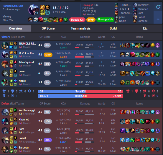Click the first item icon in Yordleswaggi row
Screen dimensions: 163x155
[122, 112]
